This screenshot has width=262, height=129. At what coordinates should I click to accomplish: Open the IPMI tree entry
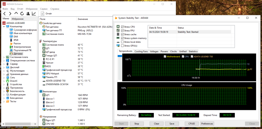16,40
